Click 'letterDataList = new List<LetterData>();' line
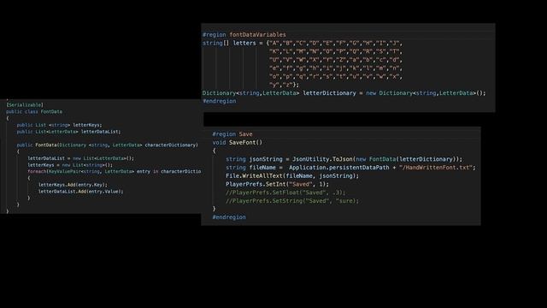The width and height of the screenshot is (547, 308). [80, 158]
